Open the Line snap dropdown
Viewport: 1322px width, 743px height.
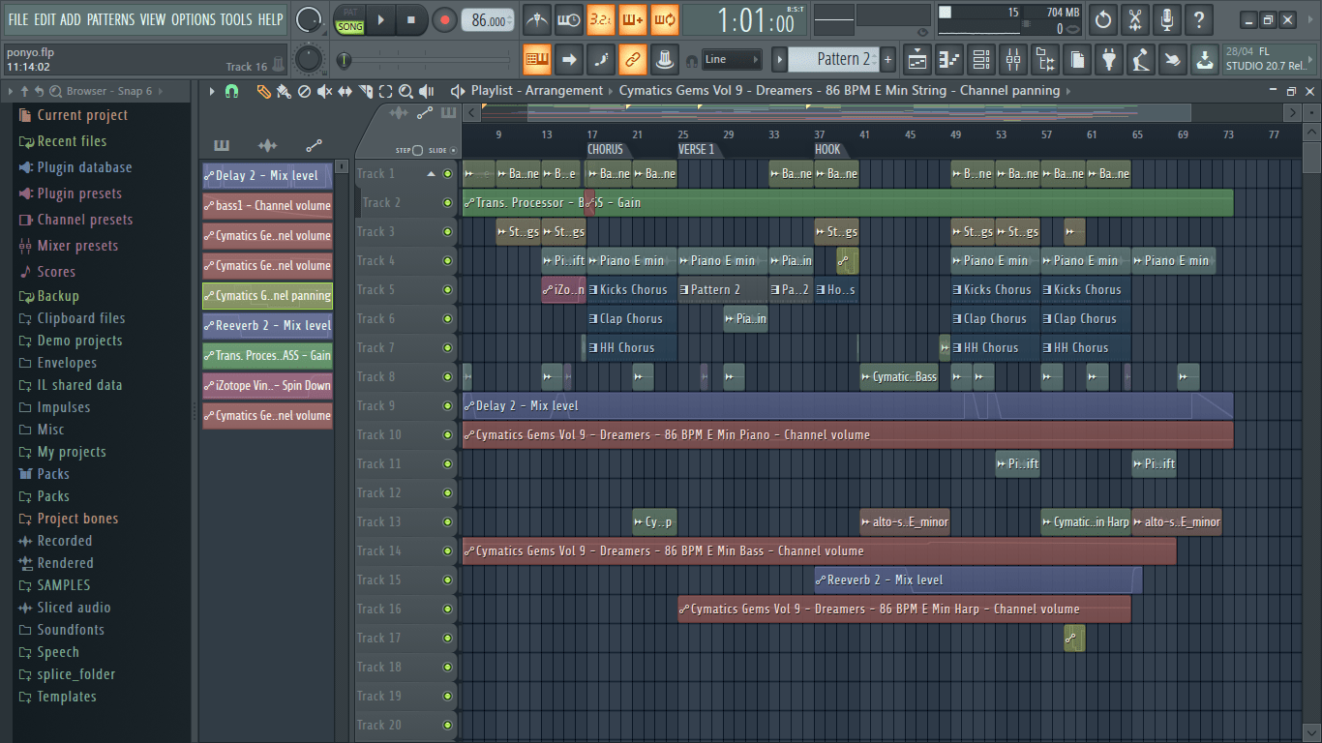tap(732, 60)
